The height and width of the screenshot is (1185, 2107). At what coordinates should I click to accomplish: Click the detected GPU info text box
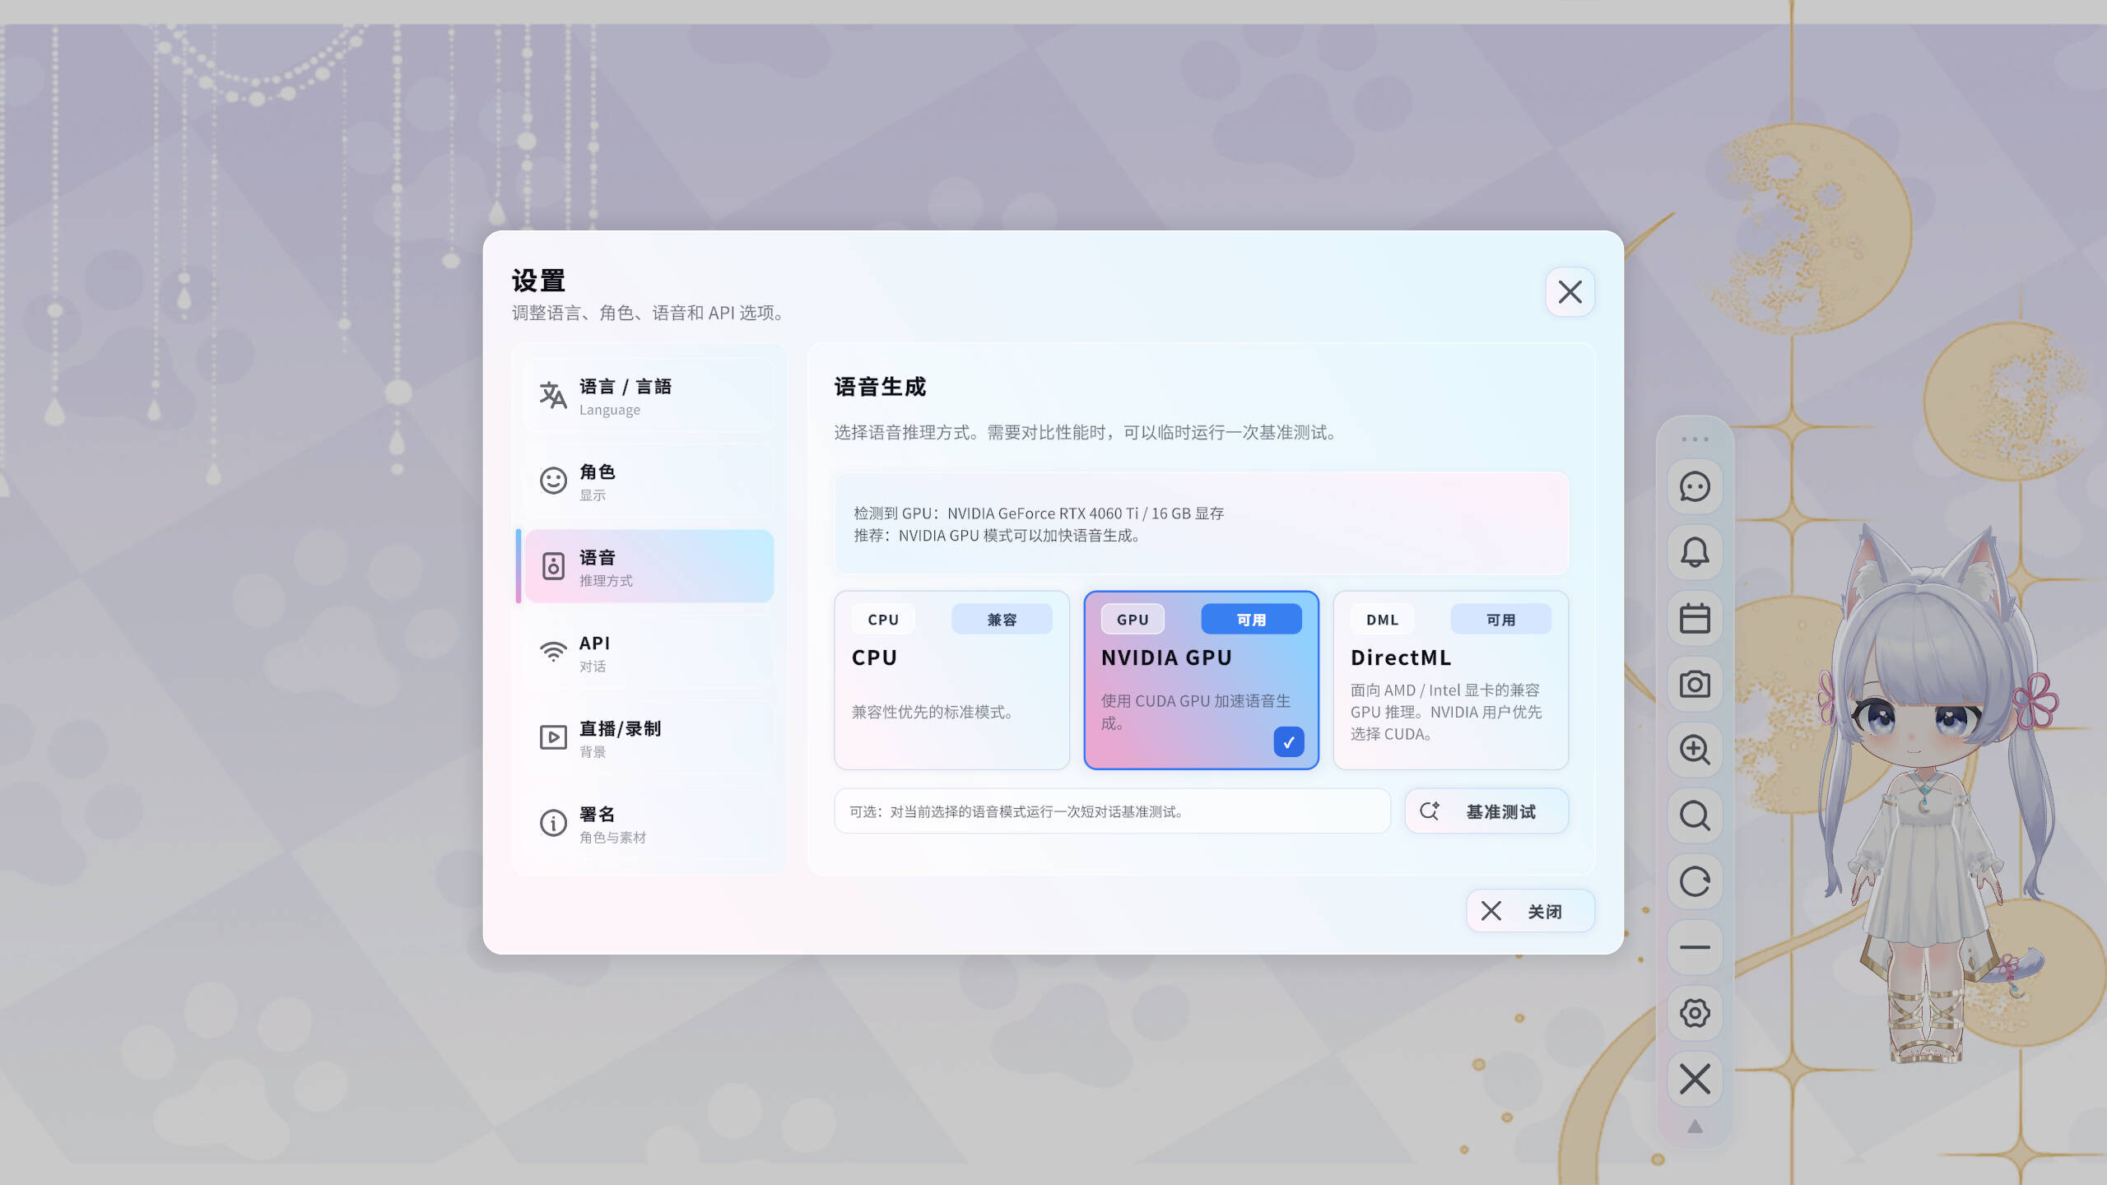click(1202, 524)
